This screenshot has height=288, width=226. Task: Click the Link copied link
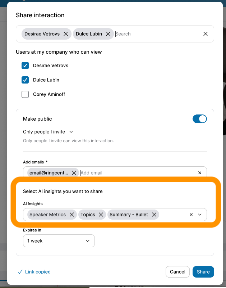click(x=34, y=272)
